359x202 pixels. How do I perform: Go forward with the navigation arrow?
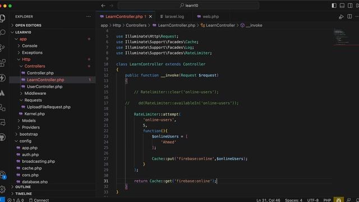click(112, 6)
